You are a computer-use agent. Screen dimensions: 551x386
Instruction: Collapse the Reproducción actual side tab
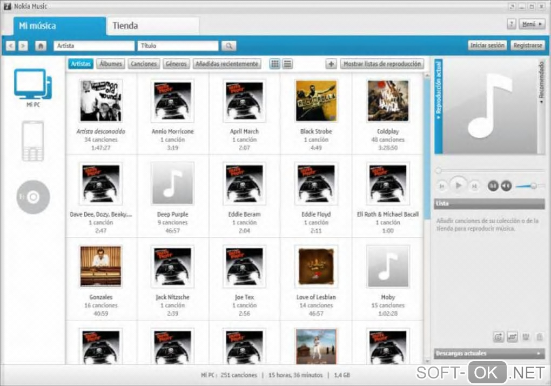coord(438,106)
